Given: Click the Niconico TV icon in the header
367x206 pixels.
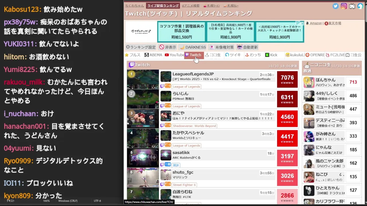Looking at the screenshot, I should tap(352, 6).
